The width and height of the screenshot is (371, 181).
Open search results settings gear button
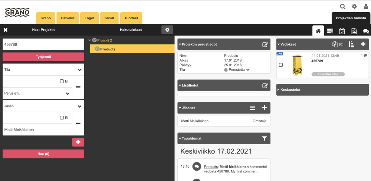coord(167,30)
